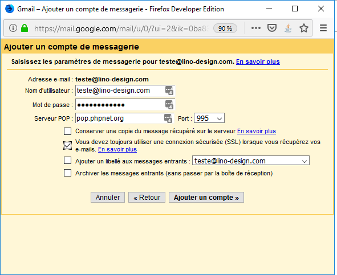Open the page actions three-dots menu
Screen dimensions: 337x275
256,28
